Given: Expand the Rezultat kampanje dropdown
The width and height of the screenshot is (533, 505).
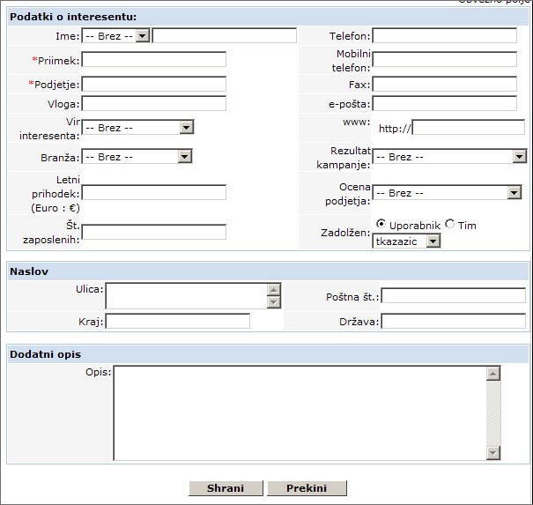Looking at the screenshot, I should (448, 157).
